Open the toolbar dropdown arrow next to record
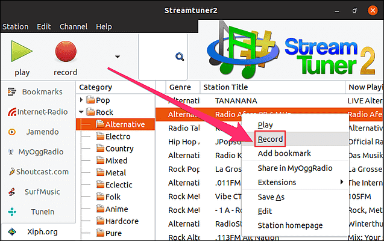The height and width of the screenshot is (241, 384). 118,56
